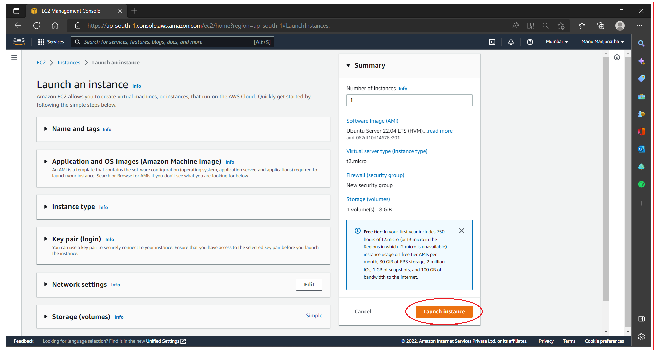Click the site lock icon in address bar
This screenshot has width=657, height=353.
(78, 26)
